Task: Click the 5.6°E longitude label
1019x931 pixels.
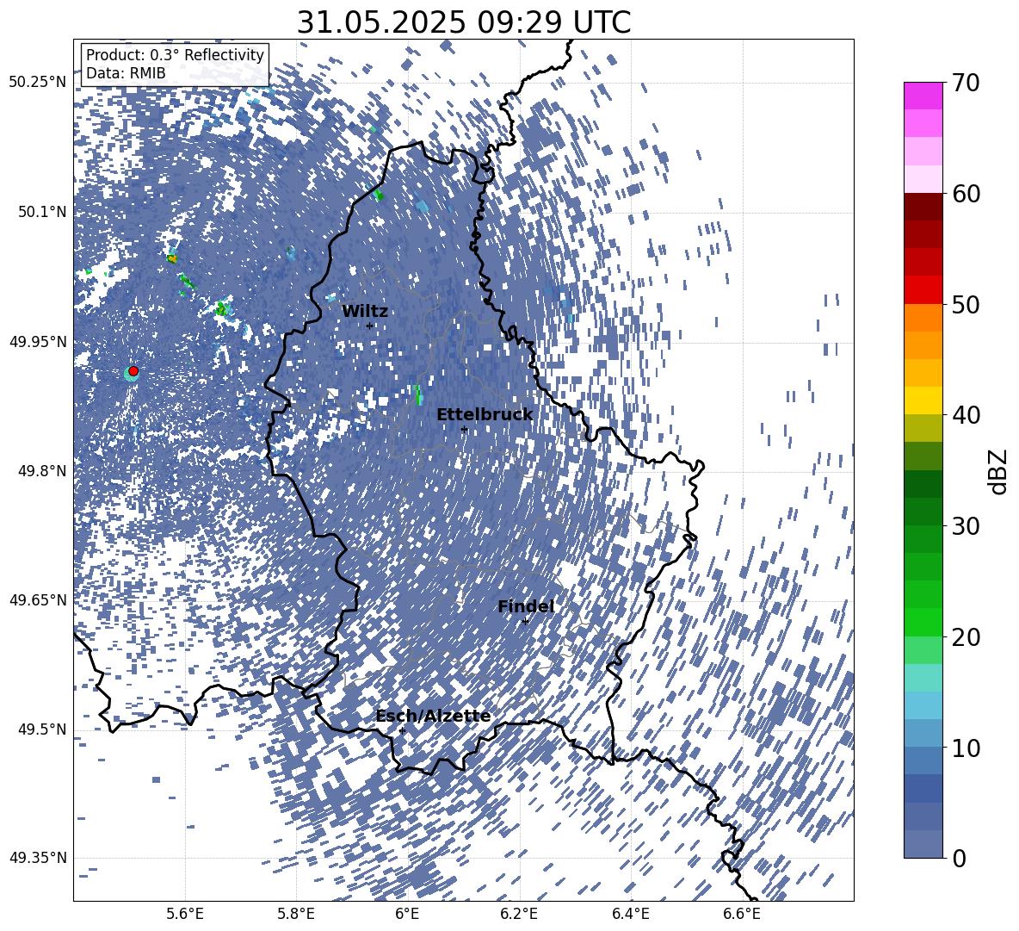Action: pyautogui.click(x=184, y=914)
